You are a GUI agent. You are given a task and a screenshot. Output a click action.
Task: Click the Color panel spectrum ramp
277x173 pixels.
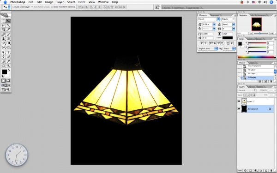(x=256, y=57)
